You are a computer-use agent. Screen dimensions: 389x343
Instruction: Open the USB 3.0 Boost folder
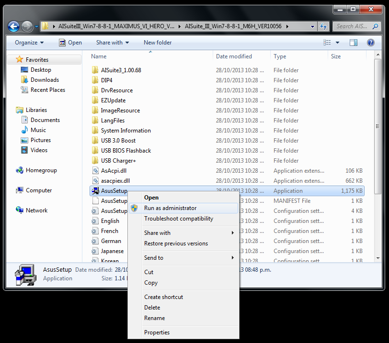118,141
